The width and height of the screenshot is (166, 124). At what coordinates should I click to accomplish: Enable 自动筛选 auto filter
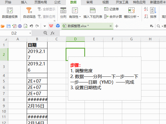pyautogui.click(x=29, y=13)
